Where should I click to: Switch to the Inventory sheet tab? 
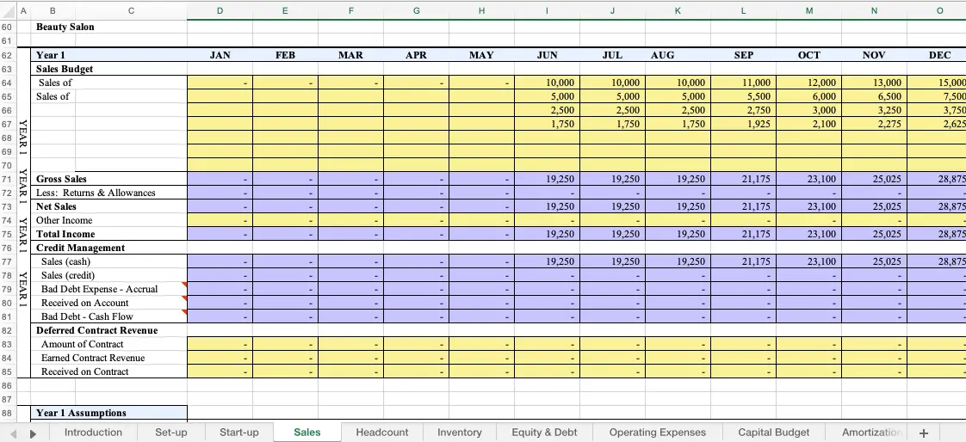[460, 433]
